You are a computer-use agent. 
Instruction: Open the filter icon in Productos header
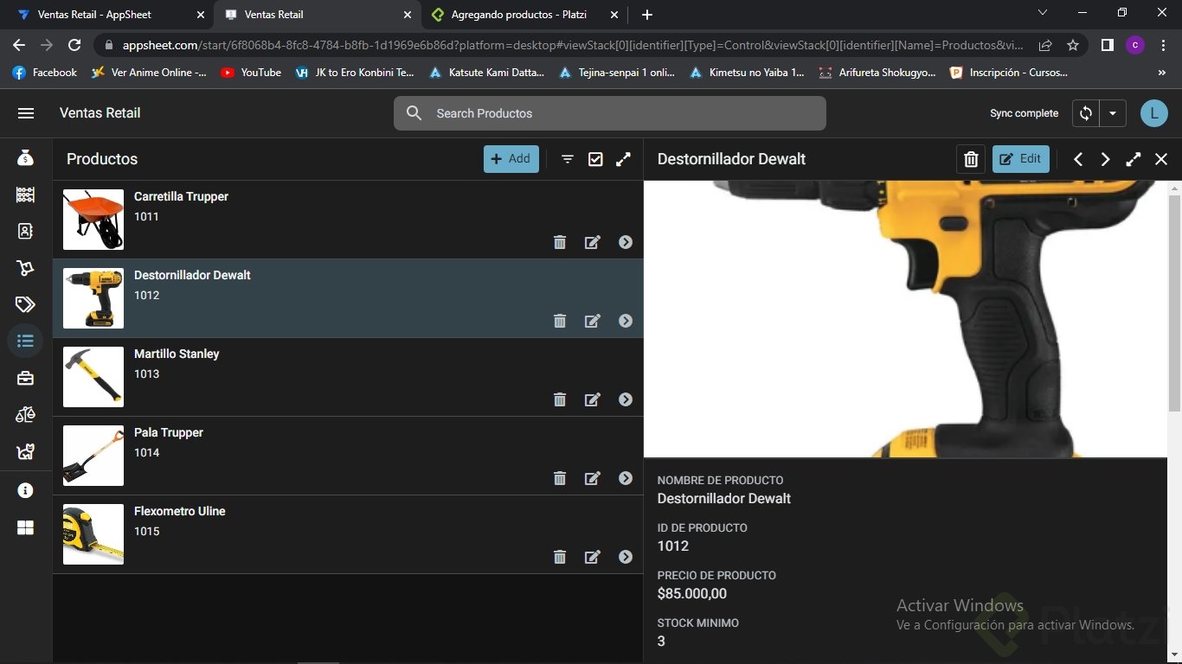[568, 159]
